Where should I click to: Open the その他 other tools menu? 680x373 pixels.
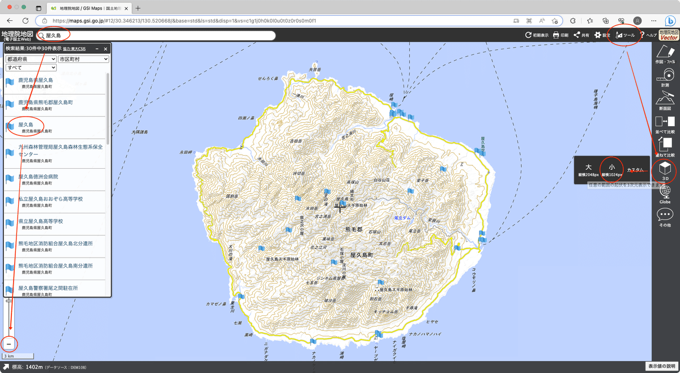665,217
